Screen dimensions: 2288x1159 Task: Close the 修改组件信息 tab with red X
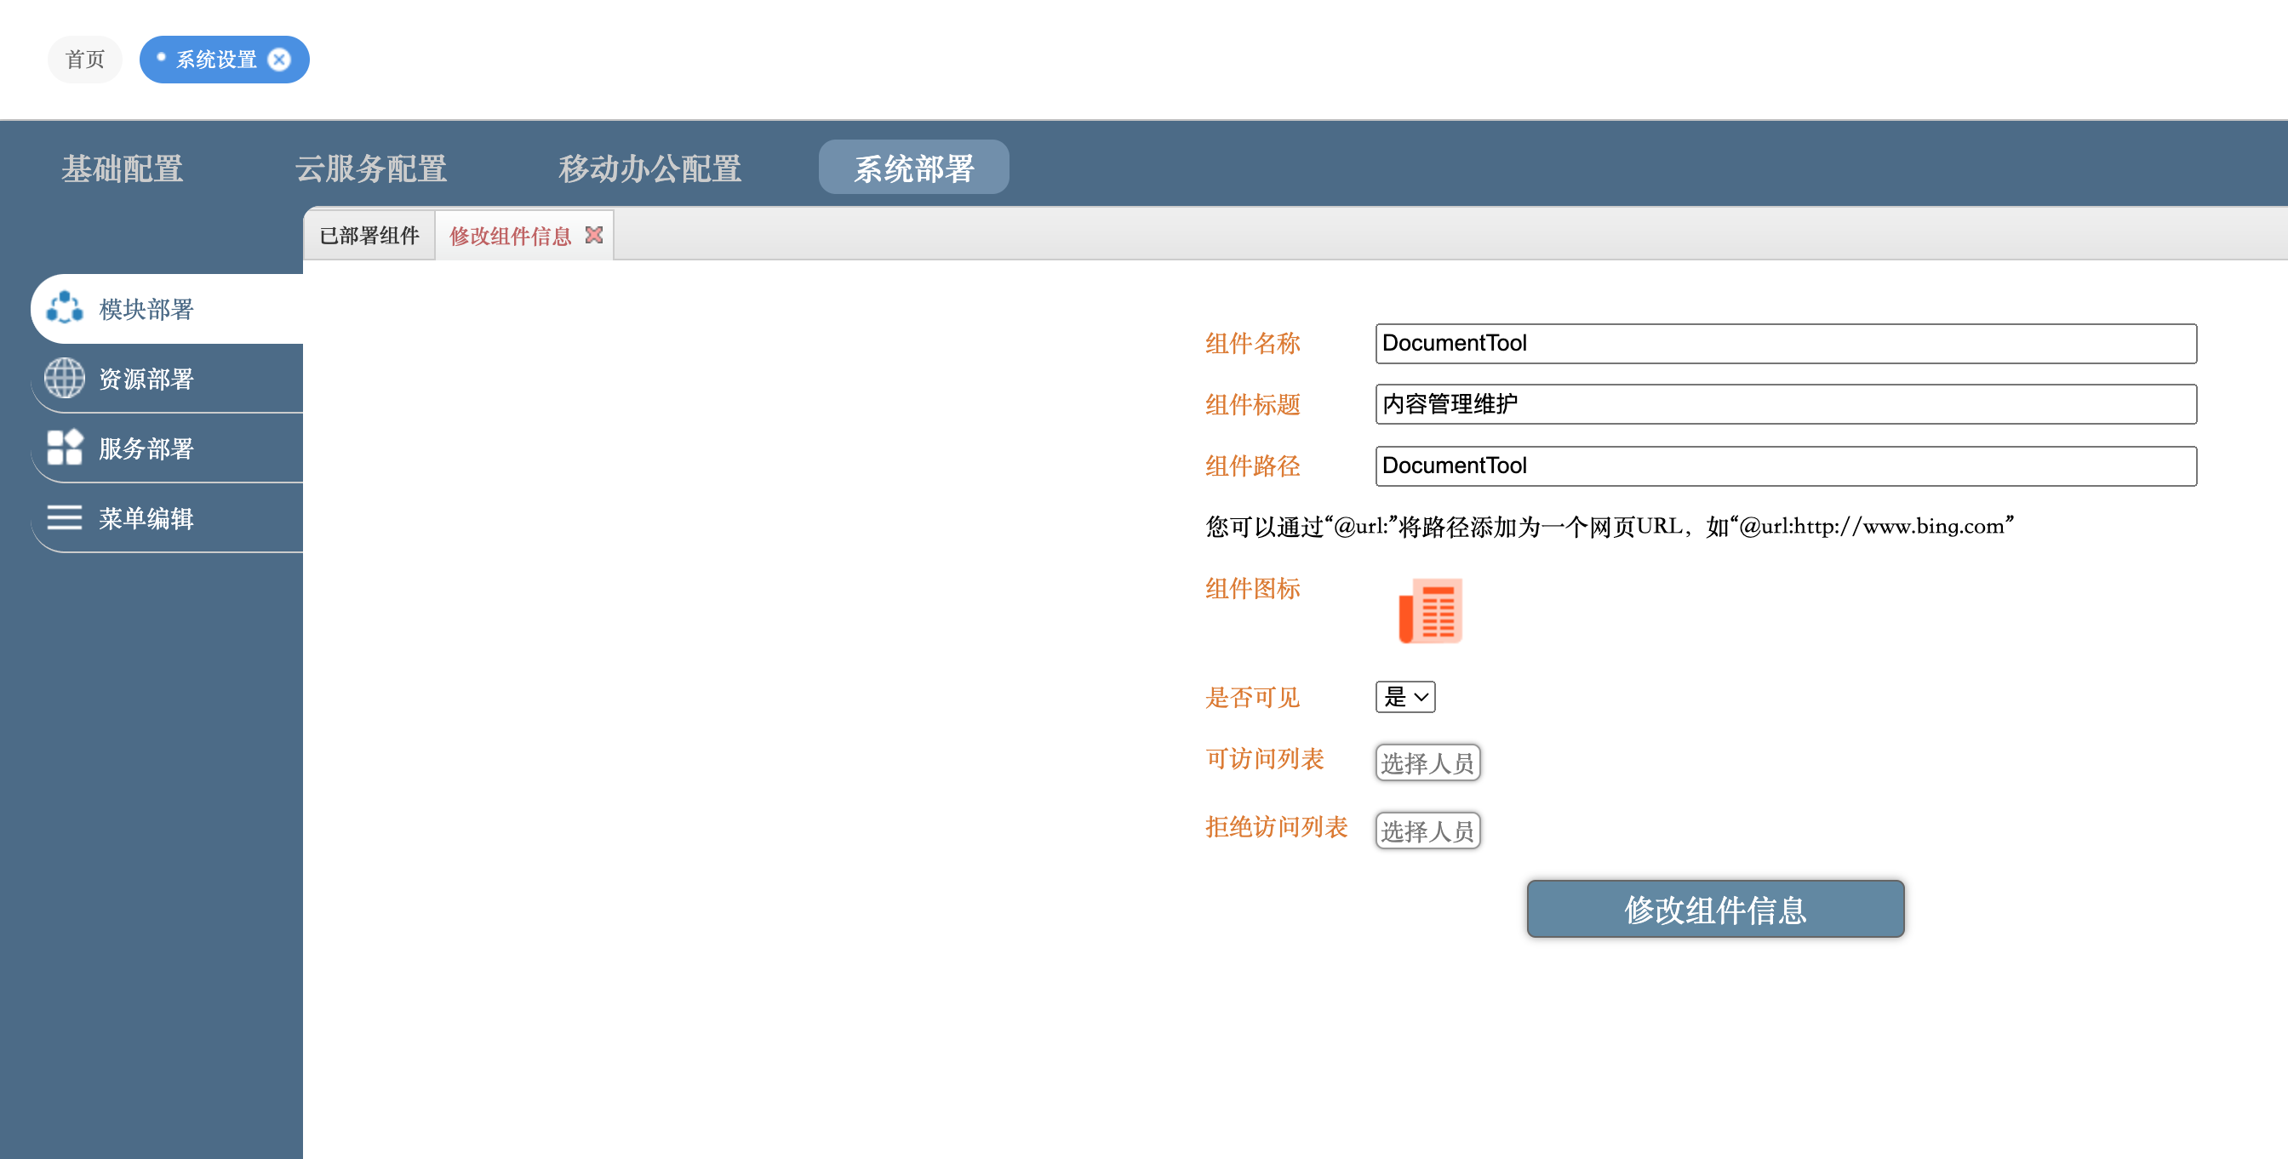tap(594, 235)
